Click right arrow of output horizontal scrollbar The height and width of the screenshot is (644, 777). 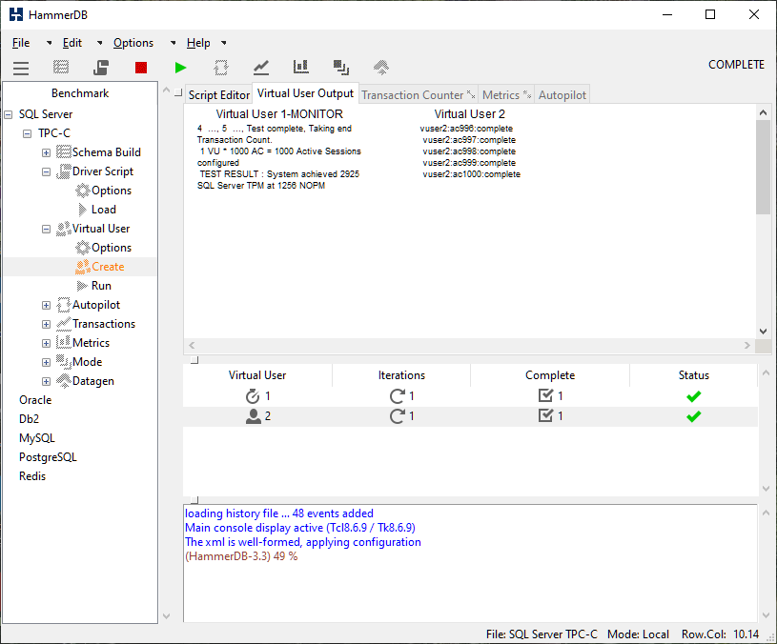pos(747,346)
